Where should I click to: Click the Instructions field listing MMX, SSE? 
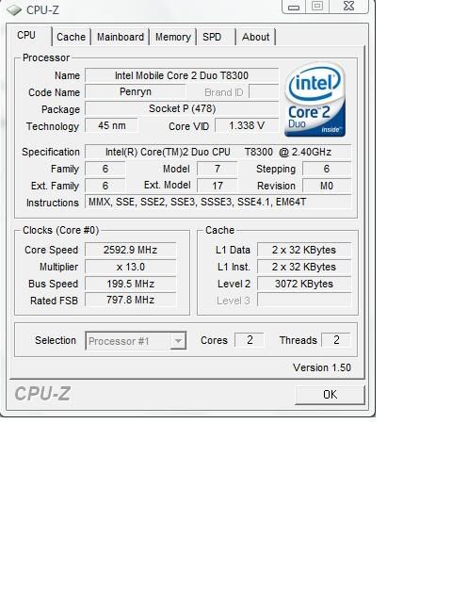pyautogui.click(x=218, y=203)
